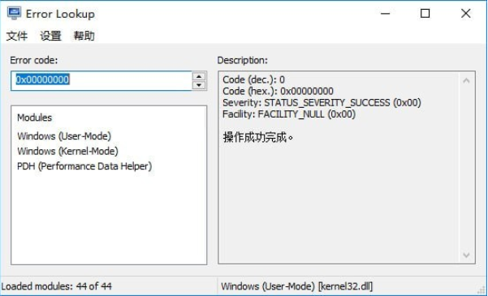Click the Error Lookup app icon

point(14,13)
